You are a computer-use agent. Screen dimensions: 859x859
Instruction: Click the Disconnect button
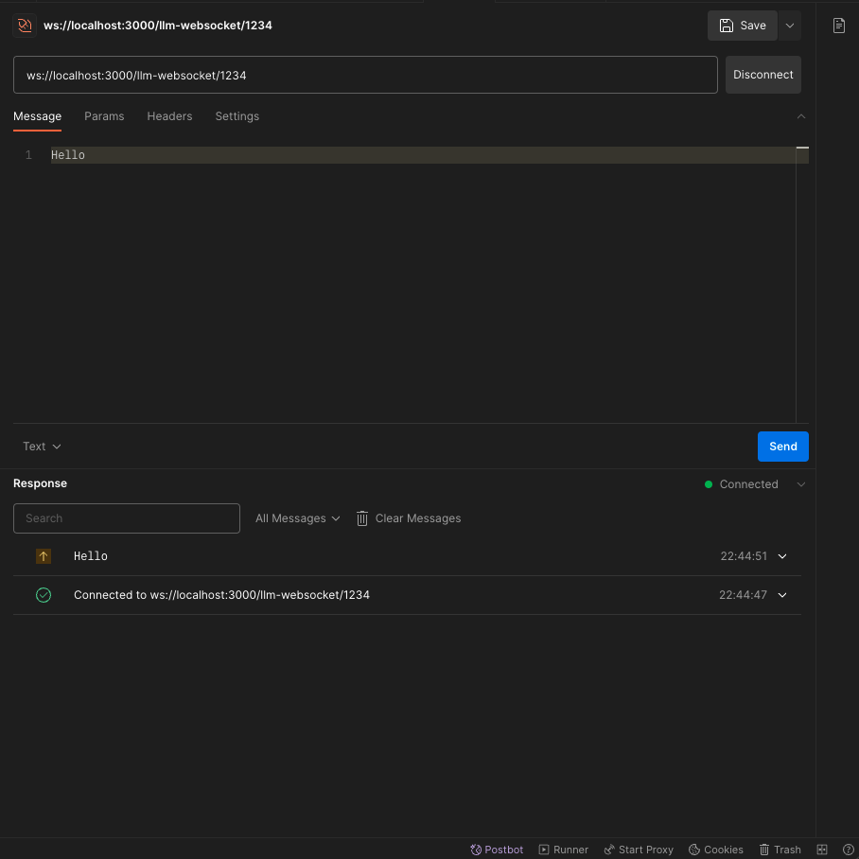[763, 75]
